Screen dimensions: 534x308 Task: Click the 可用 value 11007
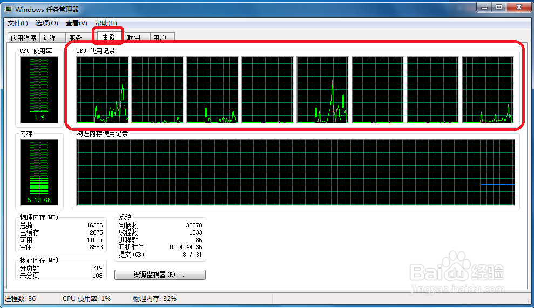94,240
